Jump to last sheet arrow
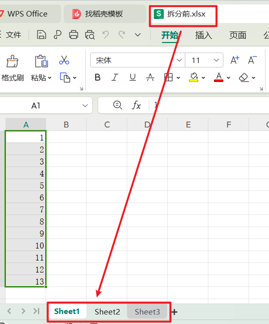The image size is (269, 324). [x=37, y=311]
